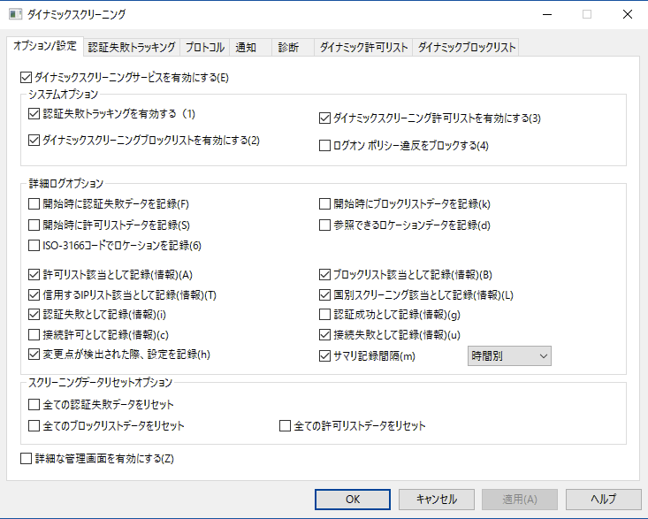The width and height of the screenshot is (648, 519).
Task: Open help with the ヘルプ button
Action: tap(603, 499)
